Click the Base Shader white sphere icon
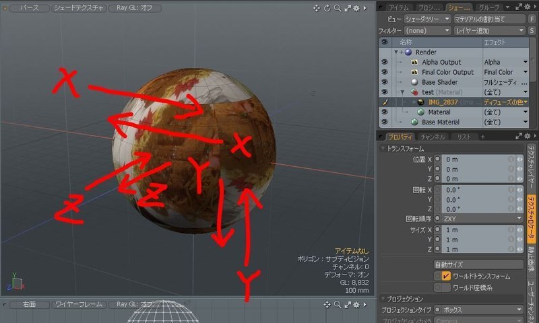This screenshot has height=323, width=539. click(x=414, y=82)
